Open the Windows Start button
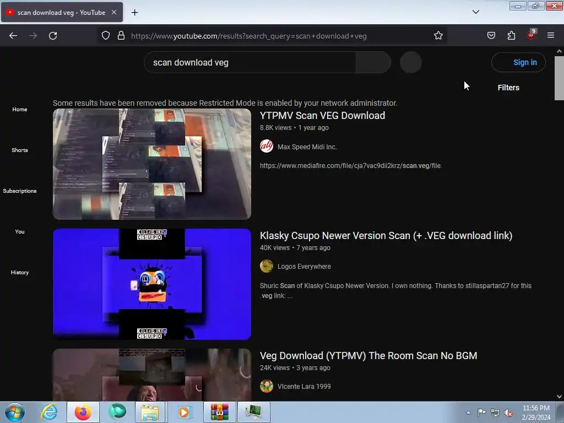 tap(15, 412)
